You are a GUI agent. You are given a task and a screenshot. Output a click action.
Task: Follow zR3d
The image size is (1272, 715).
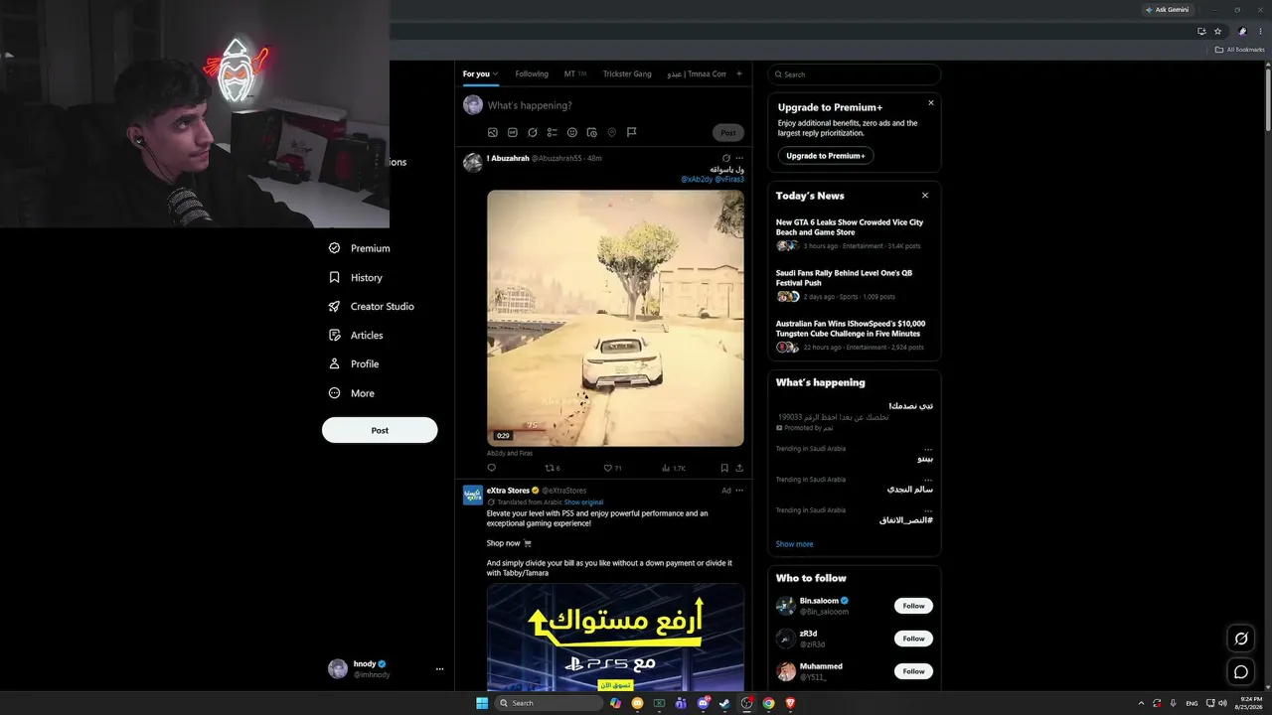(913, 639)
